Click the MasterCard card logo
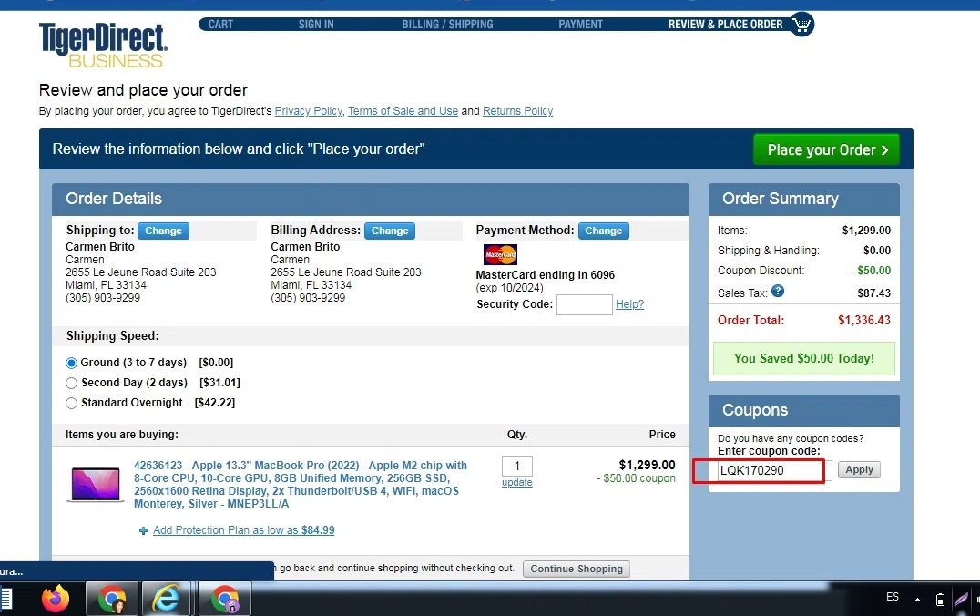 click(500, 254)
